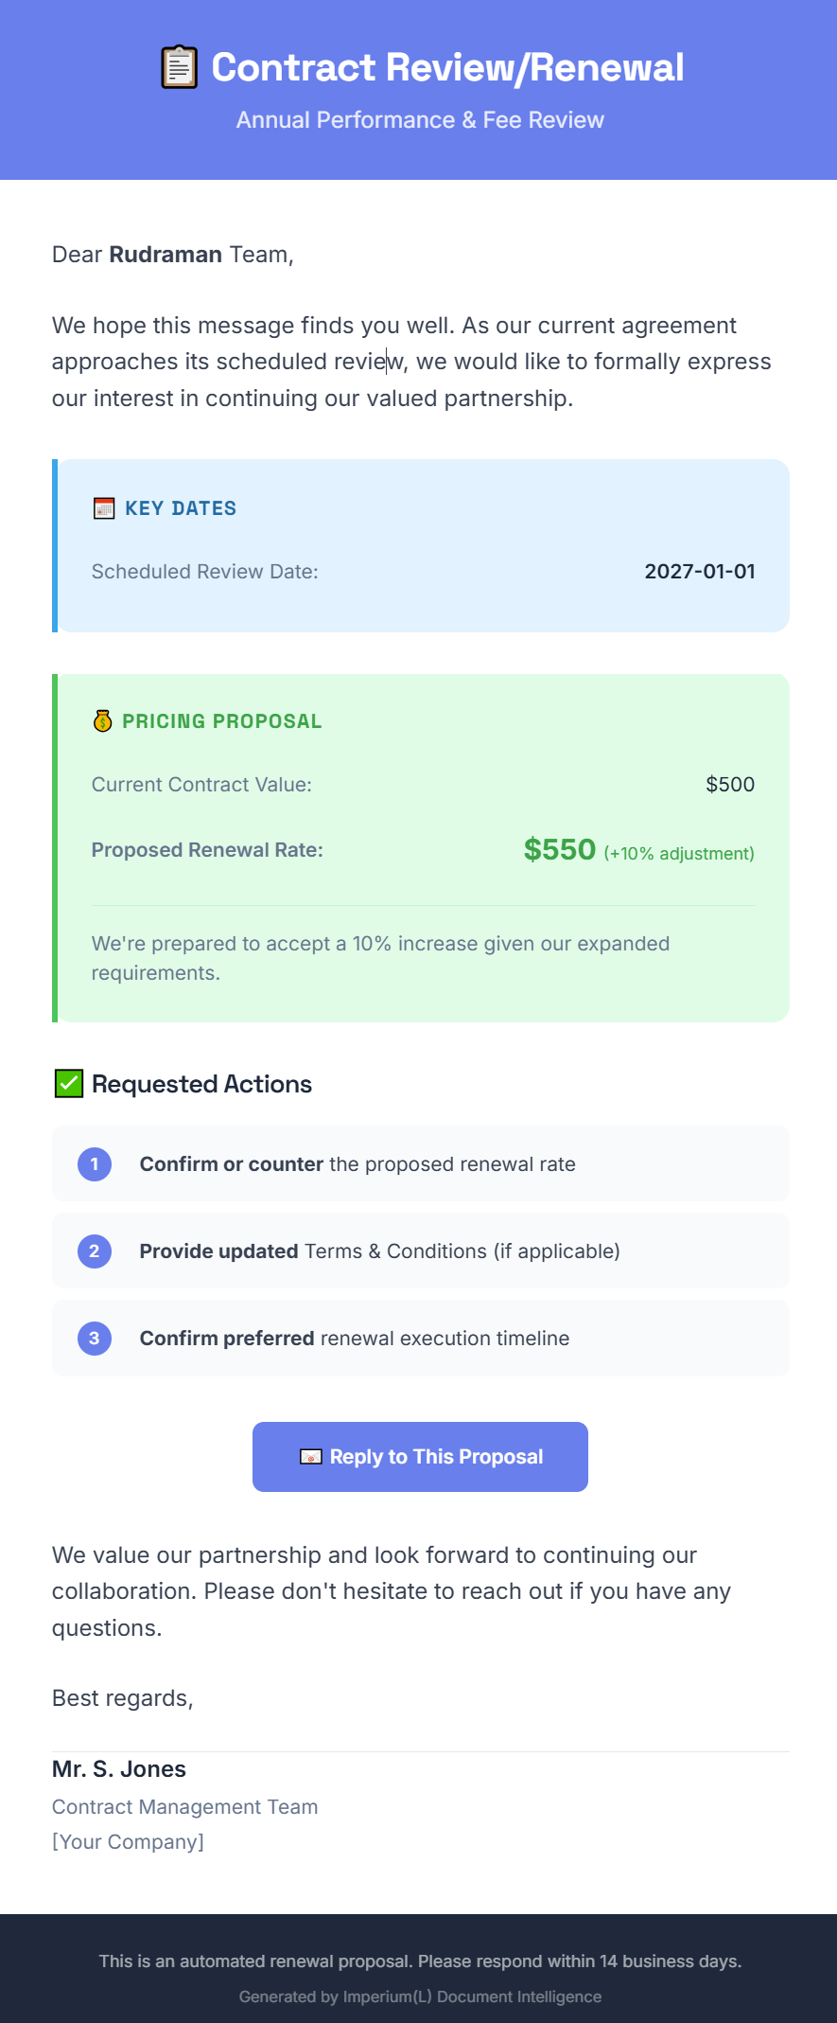Screen dimensions: 837x2023
Task: Toggle the Confirm or counter action item
Action: 420,1163
